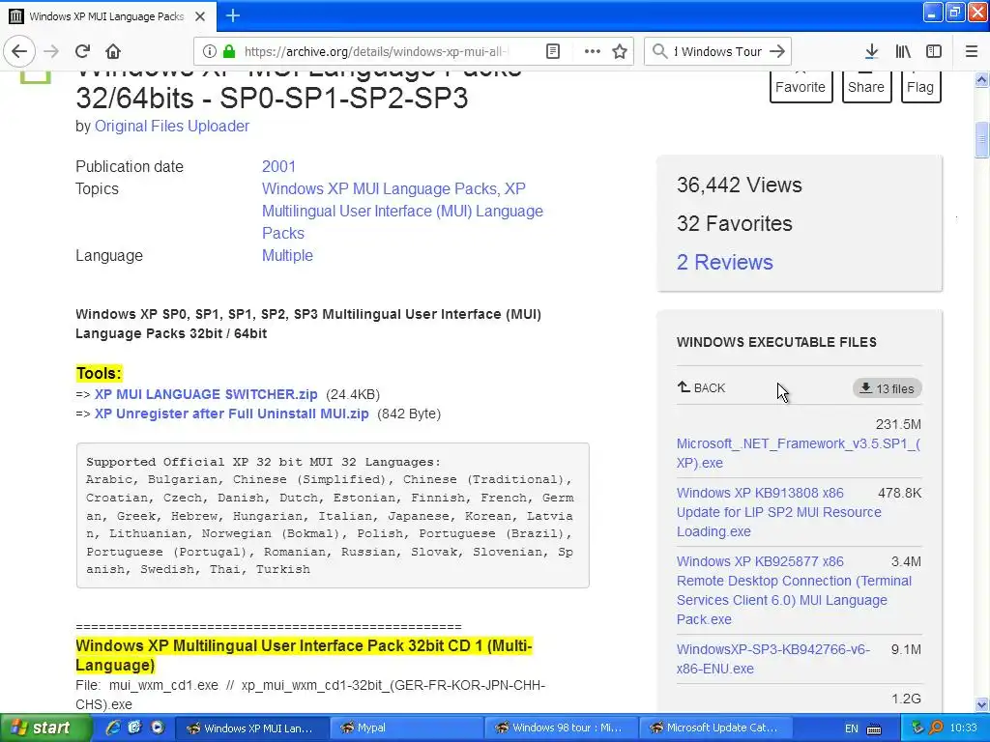The height and width of the screenshot is (742, 990).
Task: Click the green tray icon near clock
Action: tap(917, 728)
